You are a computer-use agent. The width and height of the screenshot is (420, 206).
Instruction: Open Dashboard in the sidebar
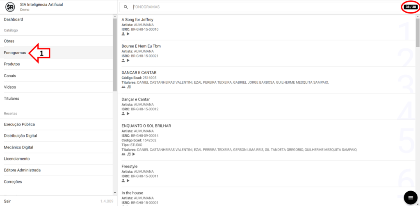click(14, 20)
